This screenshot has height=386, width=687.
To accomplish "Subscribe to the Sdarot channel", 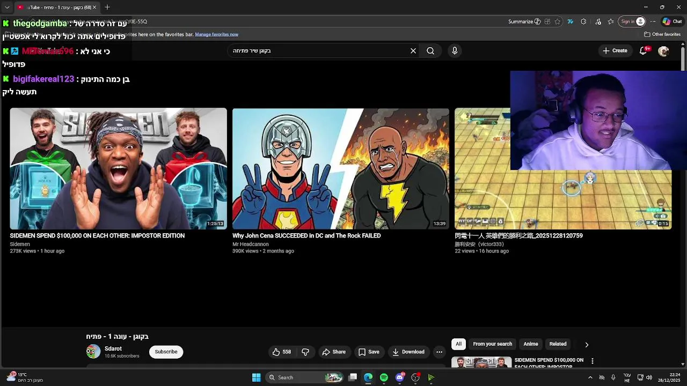I will click(166, 352).
